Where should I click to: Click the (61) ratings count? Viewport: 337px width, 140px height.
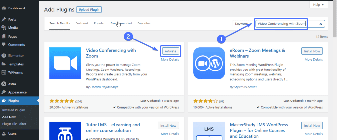coord(222,101)
